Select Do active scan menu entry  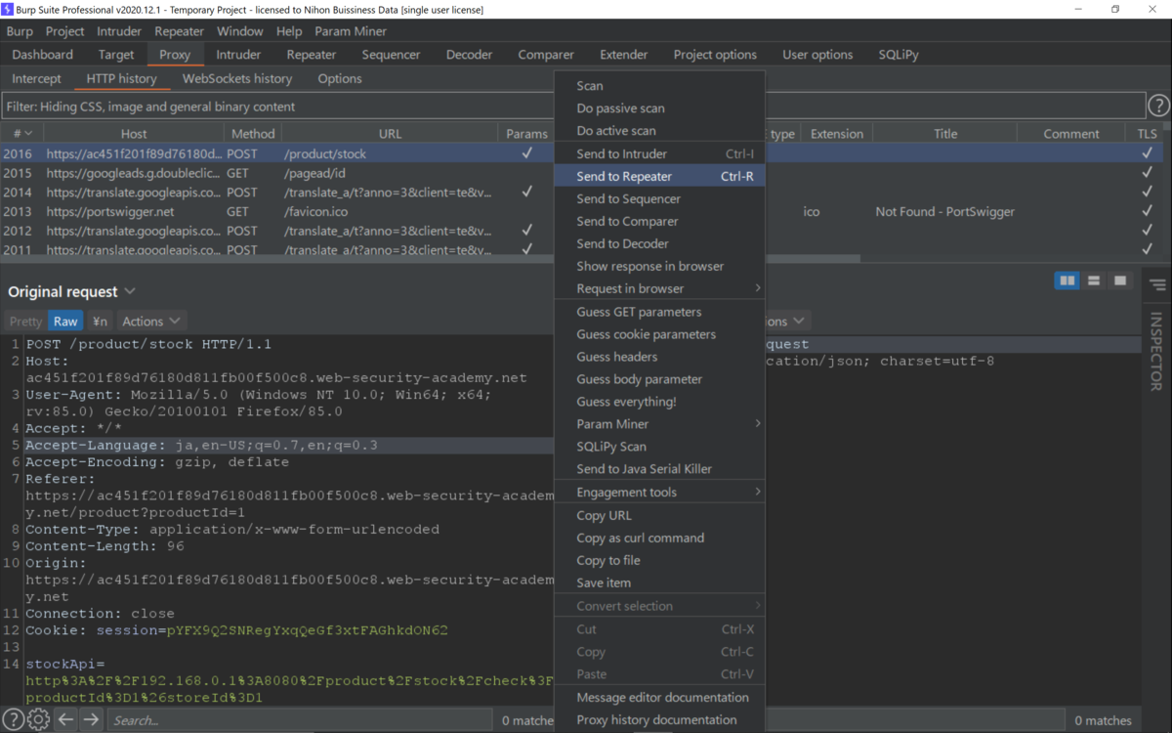659,131
